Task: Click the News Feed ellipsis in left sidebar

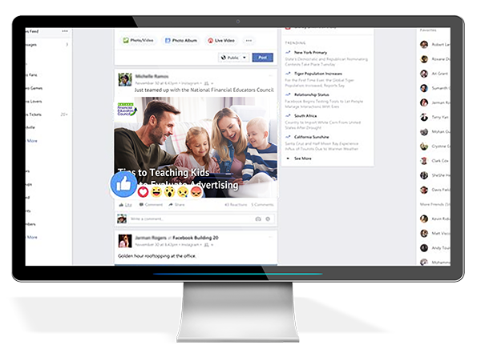Action: pos(65,31)
